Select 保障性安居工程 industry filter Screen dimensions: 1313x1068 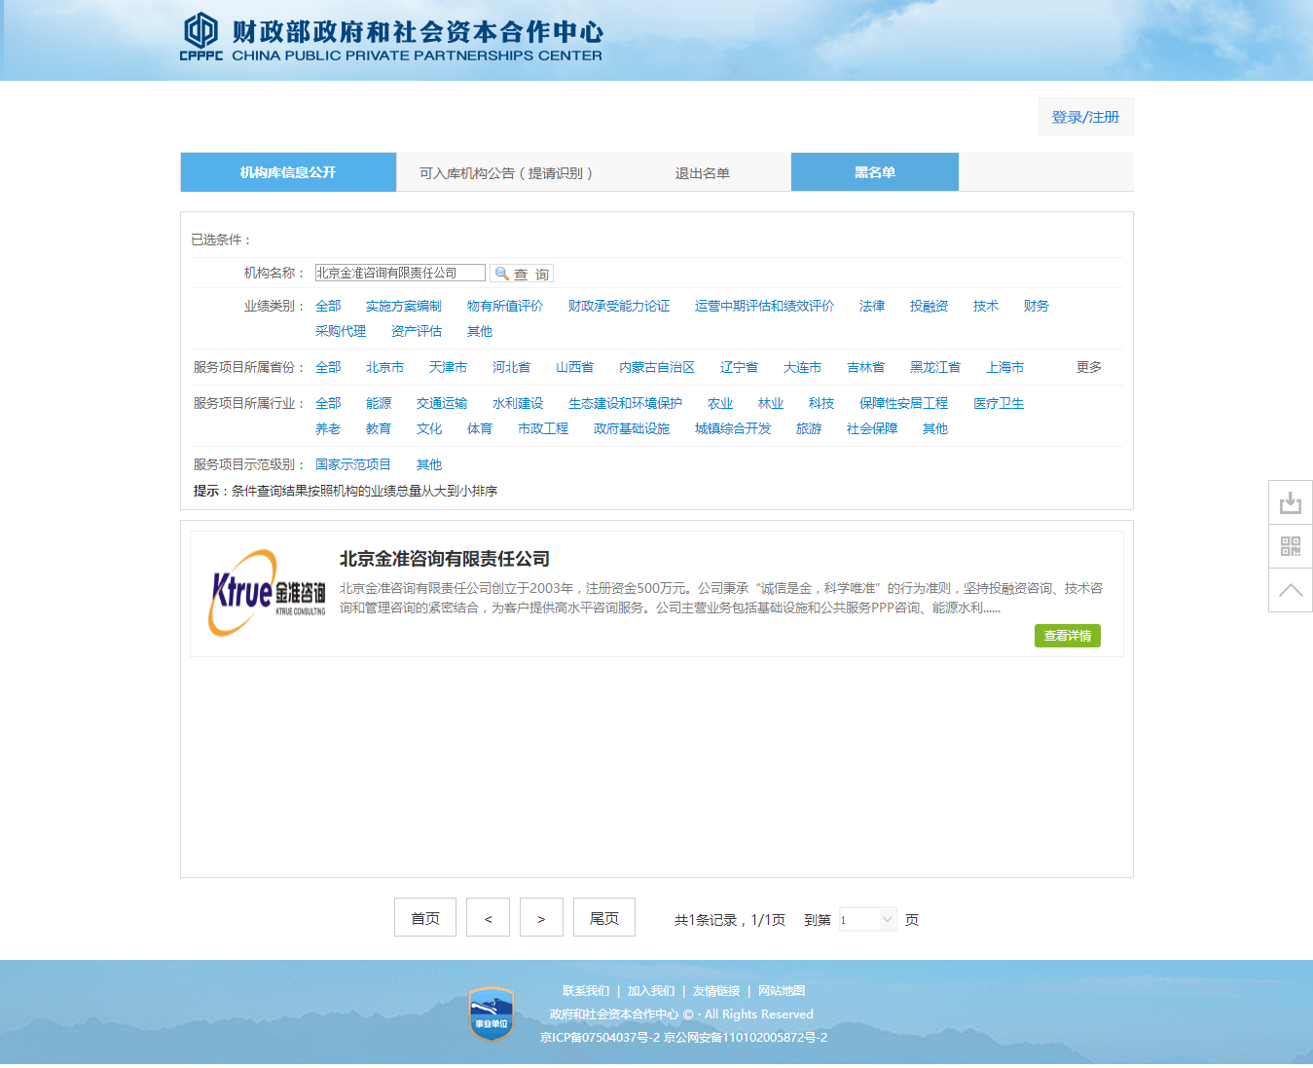click(903, 403)
